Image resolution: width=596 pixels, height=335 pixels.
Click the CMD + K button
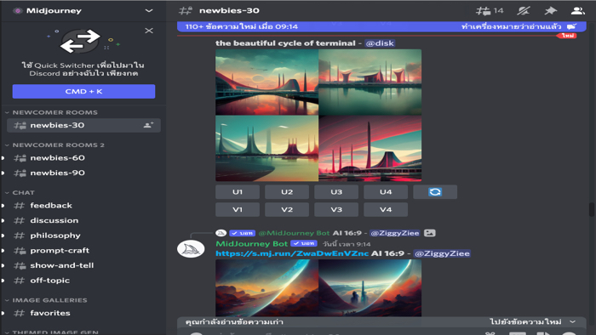[x=83, y=92]
